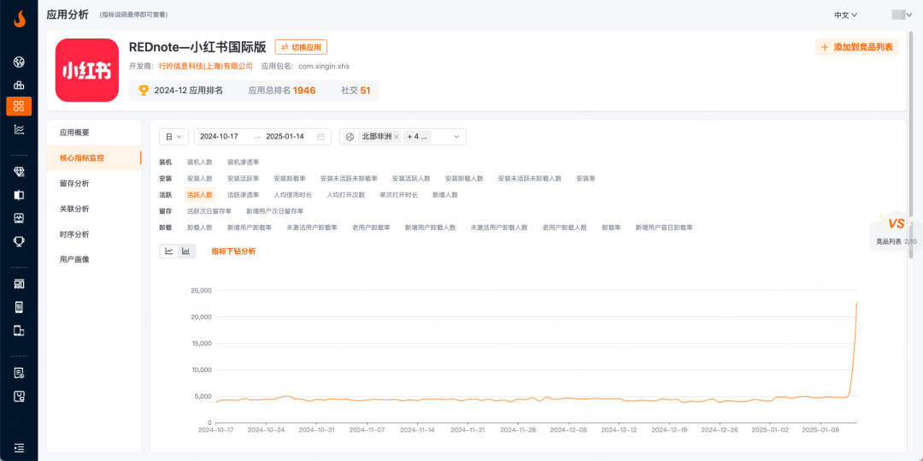
Task: Click the page's vertical scrollbar
Action: [912, 128]
